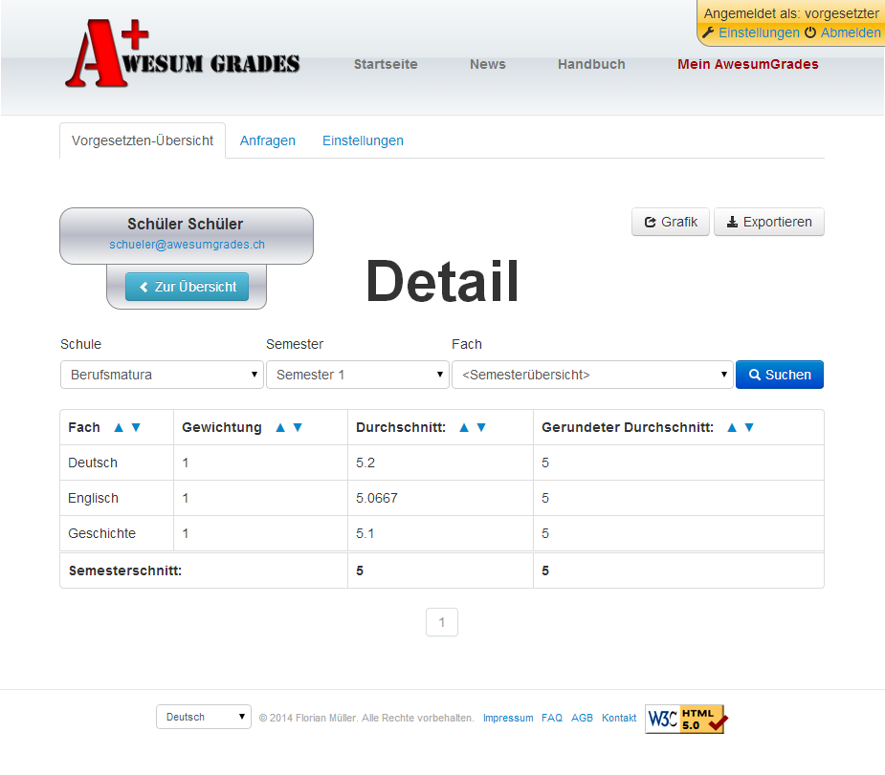Sort Gerundeter Durchschnitt descending arrow
Viewport: 885px width, 775px height.
coord(749,428)
